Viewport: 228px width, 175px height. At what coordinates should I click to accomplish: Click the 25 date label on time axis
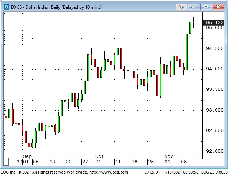151,162
